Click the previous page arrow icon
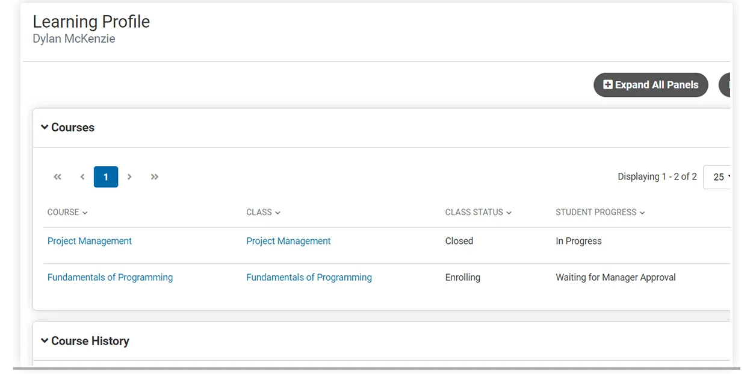This screenshot has height=374, width=753. pos(82,176)
